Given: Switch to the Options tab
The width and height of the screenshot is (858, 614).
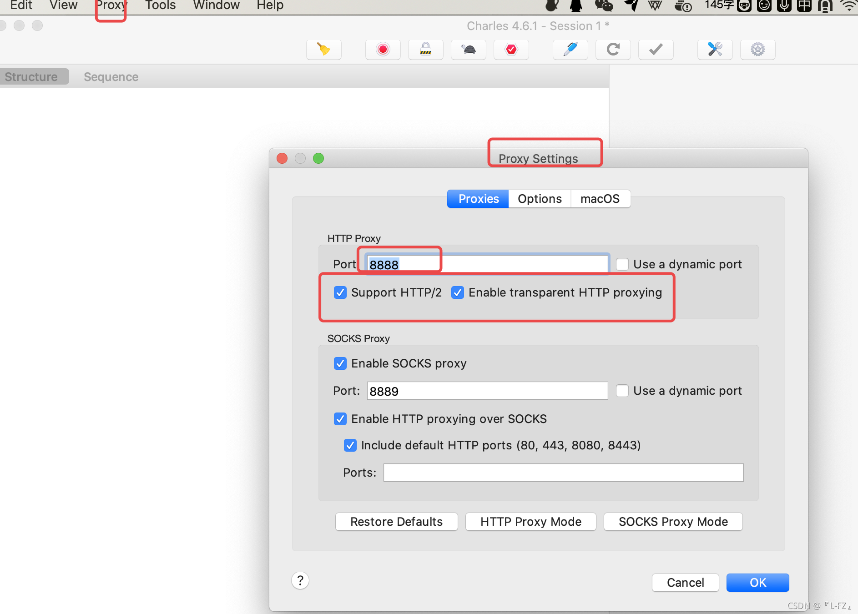Looking at the screenshot, I should [x=540, y=199].
